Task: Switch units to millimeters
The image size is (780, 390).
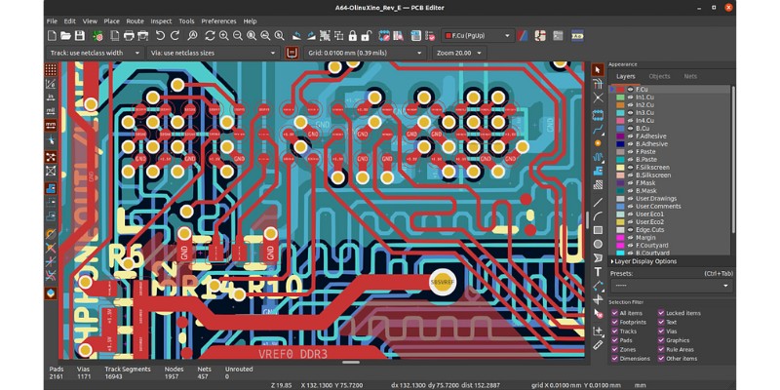Action: point(51,125)
